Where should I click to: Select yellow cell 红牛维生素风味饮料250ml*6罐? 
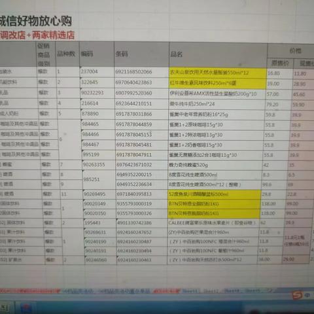[217, 83]
